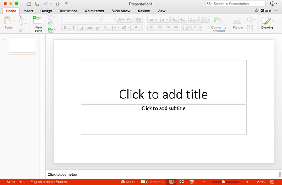Viewport: 282px width, 185px height.
Task: Click English (United States) language button
Action: coord(49,182)
